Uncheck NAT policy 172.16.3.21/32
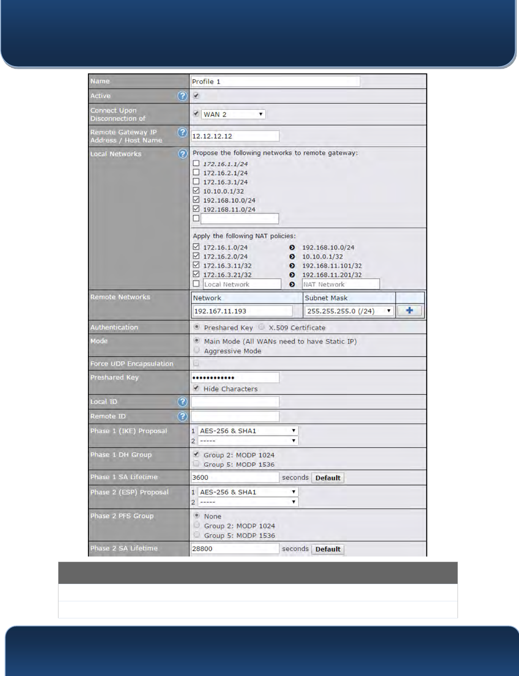 tap(196, 274)
